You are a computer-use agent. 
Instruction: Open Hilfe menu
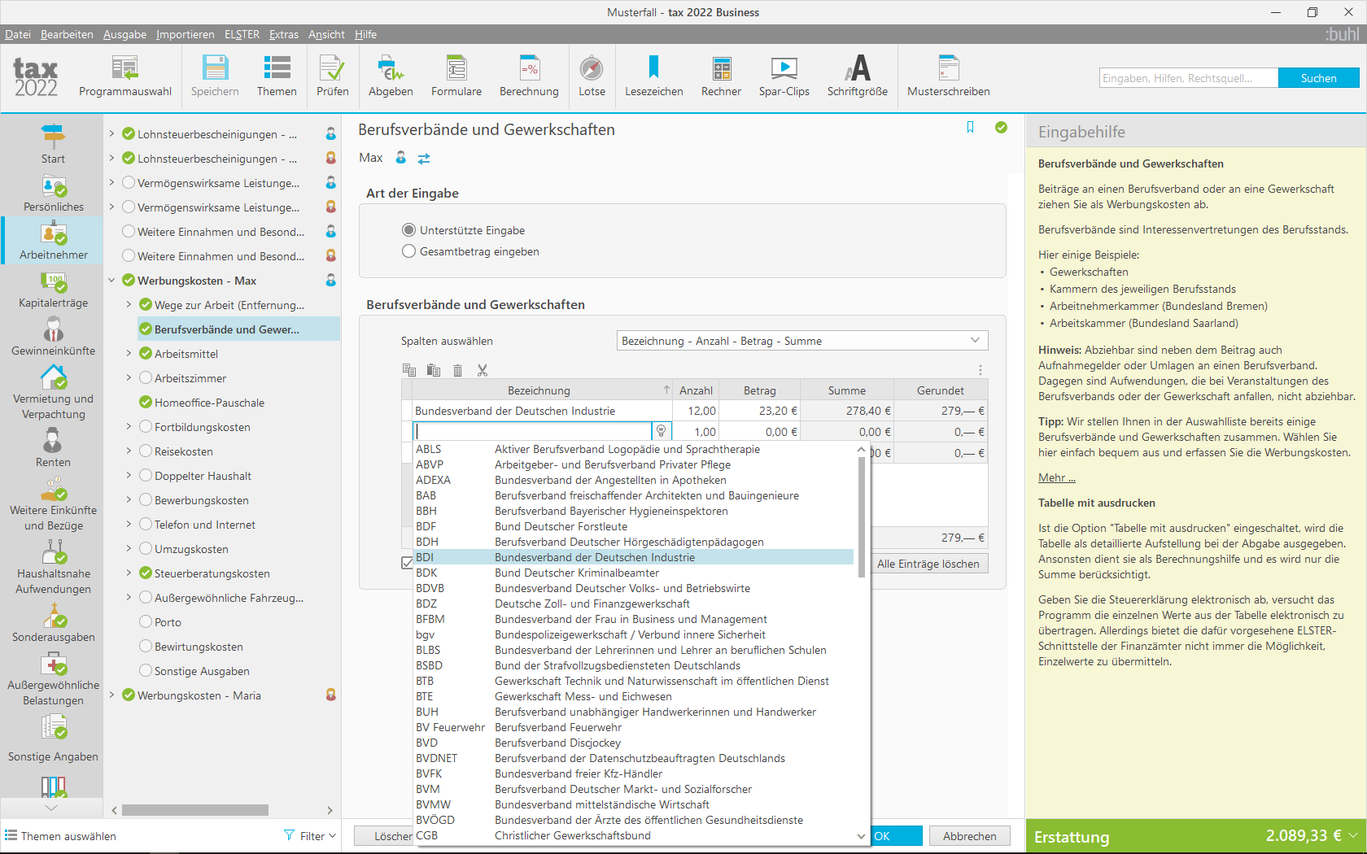(365, 34)
